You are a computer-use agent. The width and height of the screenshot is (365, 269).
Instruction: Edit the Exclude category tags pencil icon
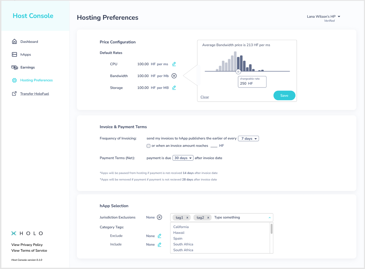(160, 236)
